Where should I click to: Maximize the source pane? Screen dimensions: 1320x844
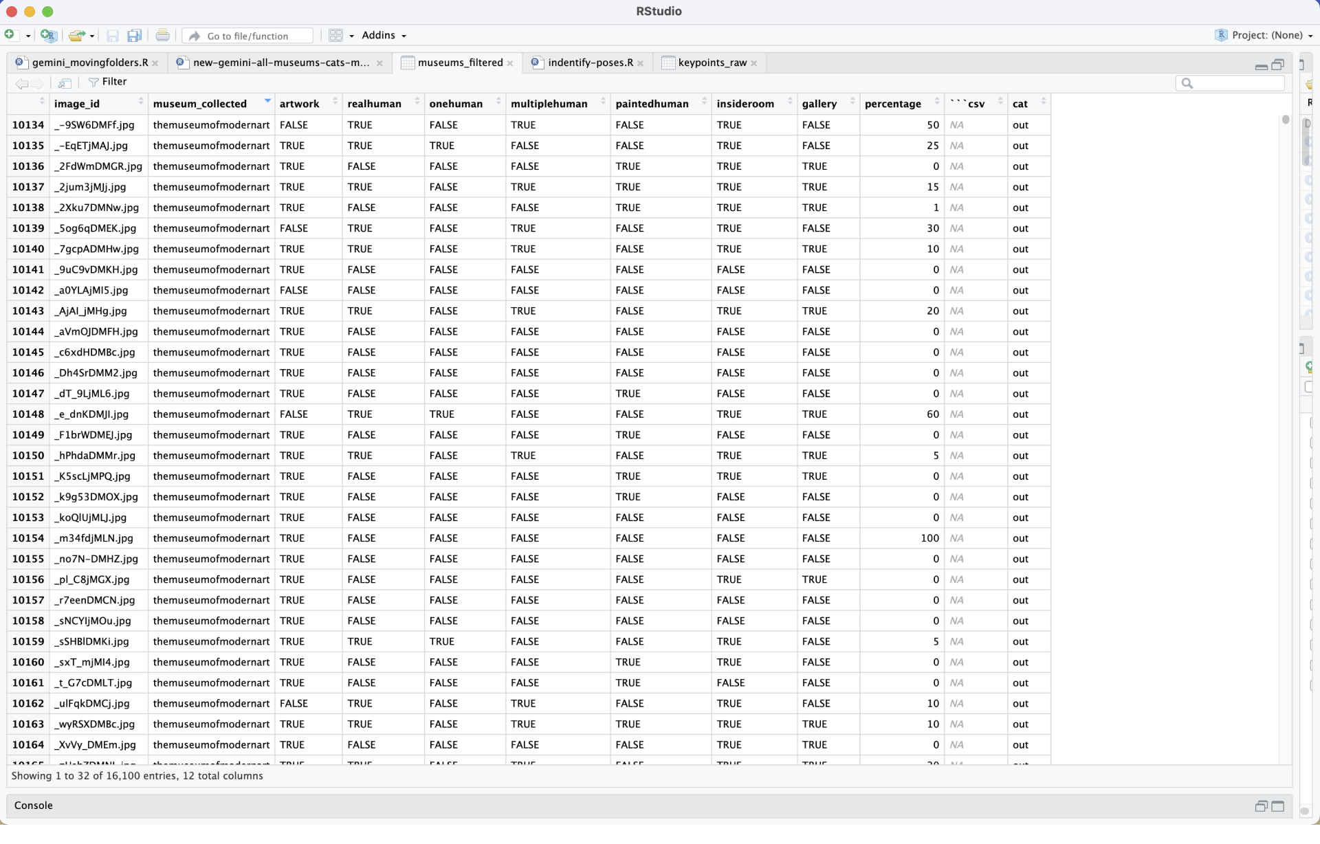[1278, 65]
